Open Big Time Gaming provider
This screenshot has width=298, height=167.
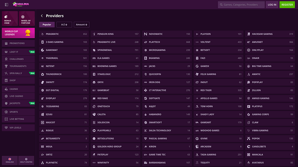(270, 66)
